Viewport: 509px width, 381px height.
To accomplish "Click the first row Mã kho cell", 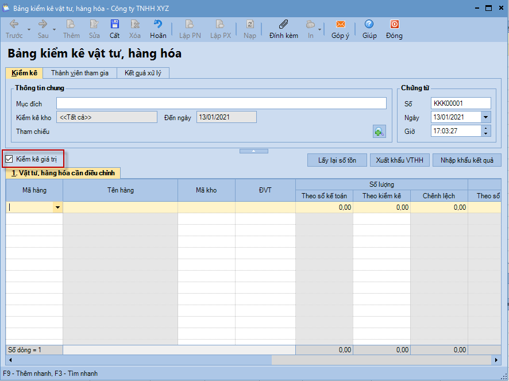I will pyautogui.click(x=206, y=207).
